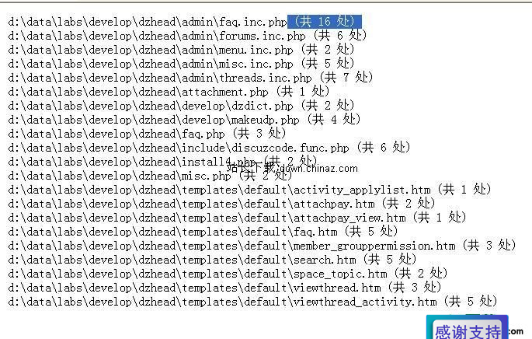Select the search.htm result line
Viewport: 532px width, 339px height.
click(x=212, y=260)
